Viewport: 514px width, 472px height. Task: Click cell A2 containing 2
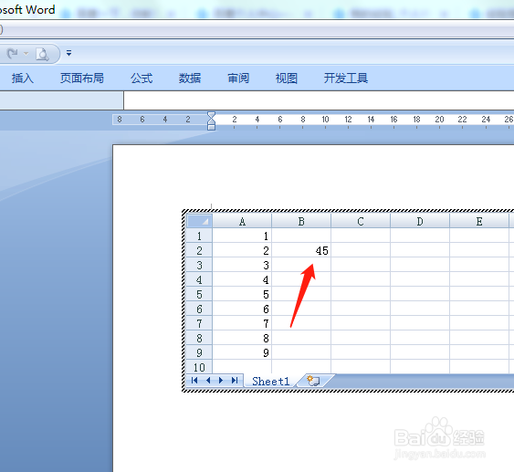click(x=242, y=250)
